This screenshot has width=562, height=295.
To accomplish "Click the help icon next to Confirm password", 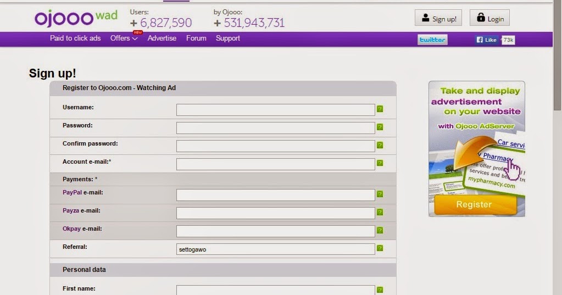I will (380, 145).
